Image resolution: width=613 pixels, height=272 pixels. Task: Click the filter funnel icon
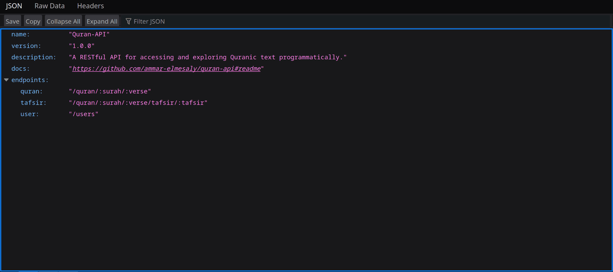128,21
